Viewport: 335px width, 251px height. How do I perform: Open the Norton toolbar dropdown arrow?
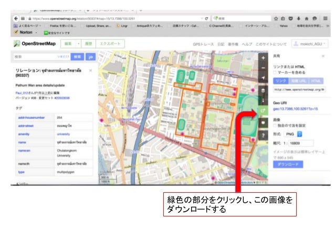coord(36,32)
